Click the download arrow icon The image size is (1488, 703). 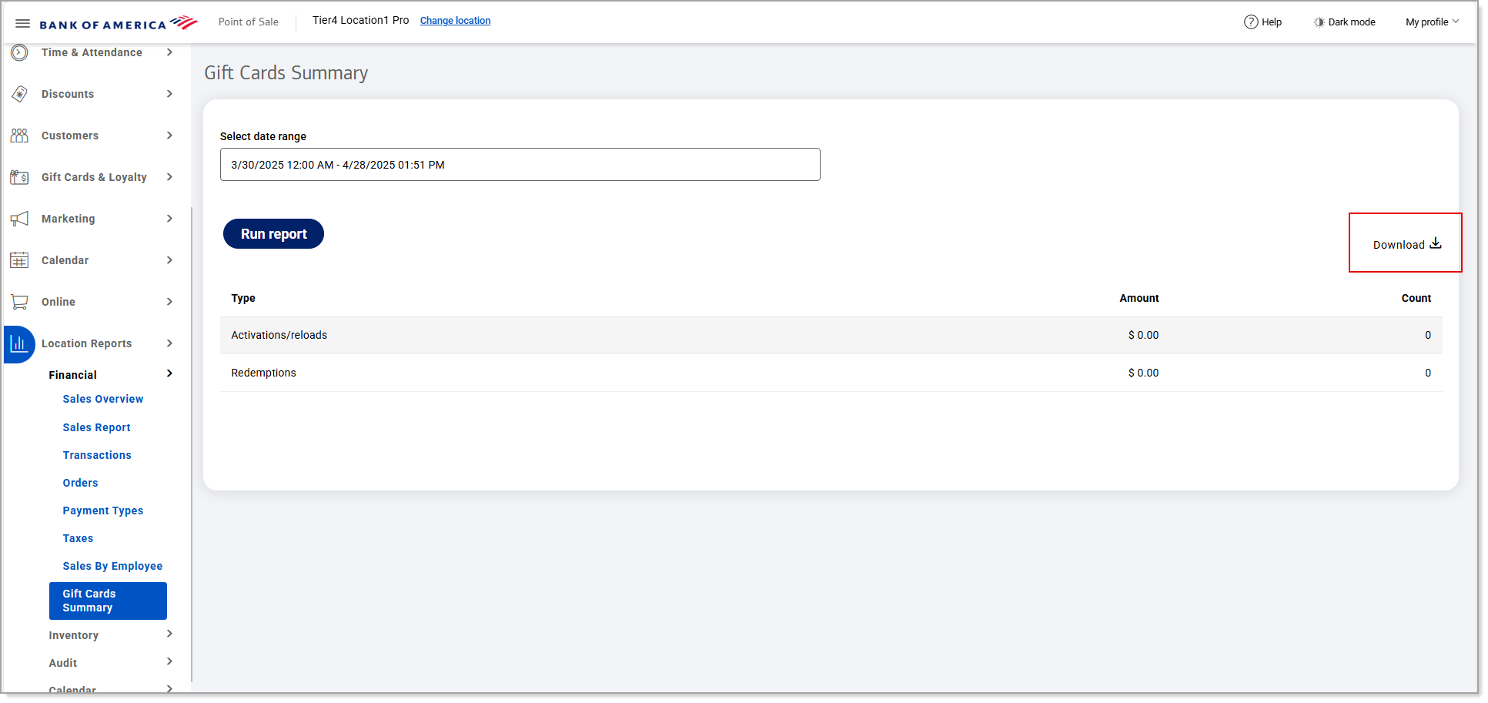point(1436,243)
